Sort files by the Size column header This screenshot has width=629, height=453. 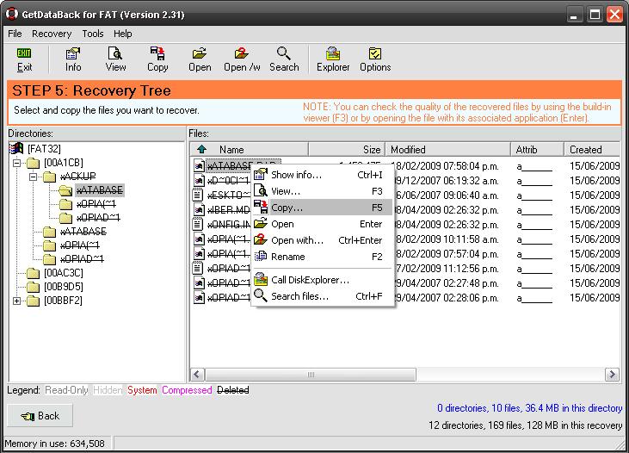pyautogui.click(x=347, y=149)
